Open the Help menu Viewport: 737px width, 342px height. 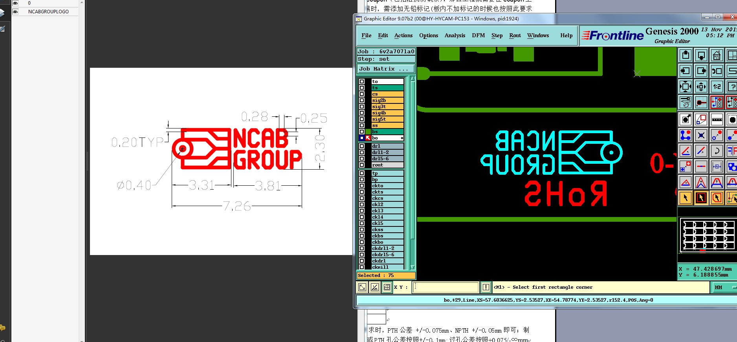tap(566, 35)
